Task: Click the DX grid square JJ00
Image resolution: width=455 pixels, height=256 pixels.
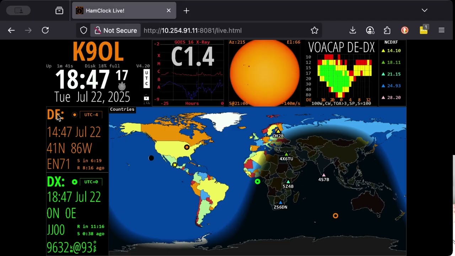Action: 56,230
